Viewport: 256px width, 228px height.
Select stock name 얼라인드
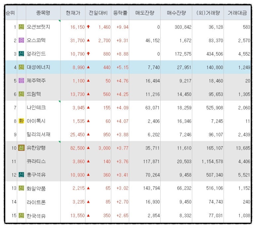coord(36,54)
